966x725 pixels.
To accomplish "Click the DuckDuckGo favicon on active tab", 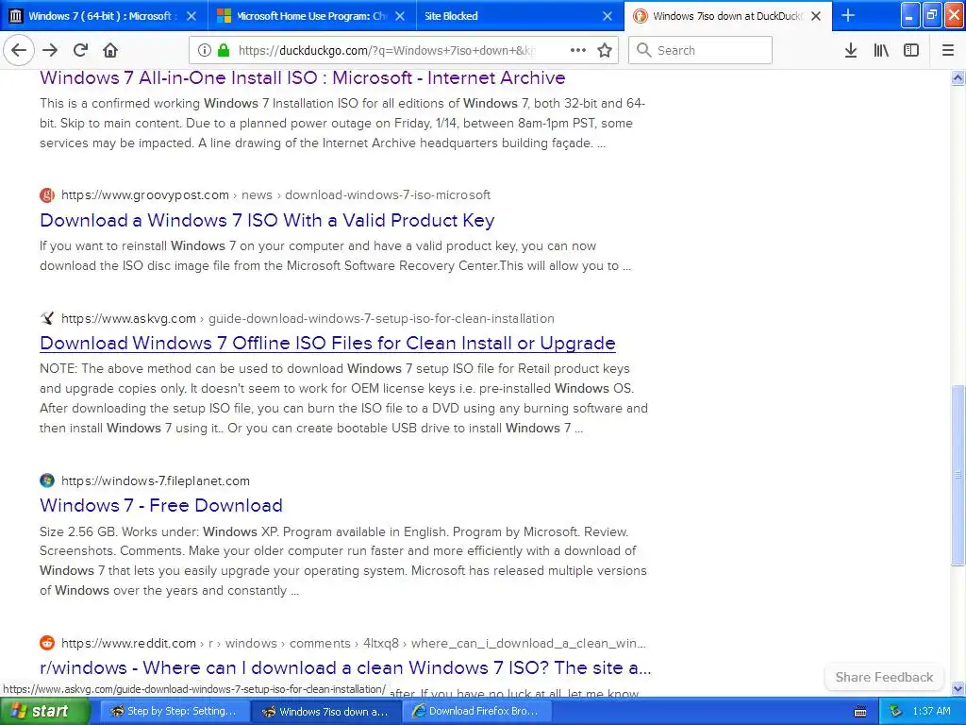I will (641, 16).
